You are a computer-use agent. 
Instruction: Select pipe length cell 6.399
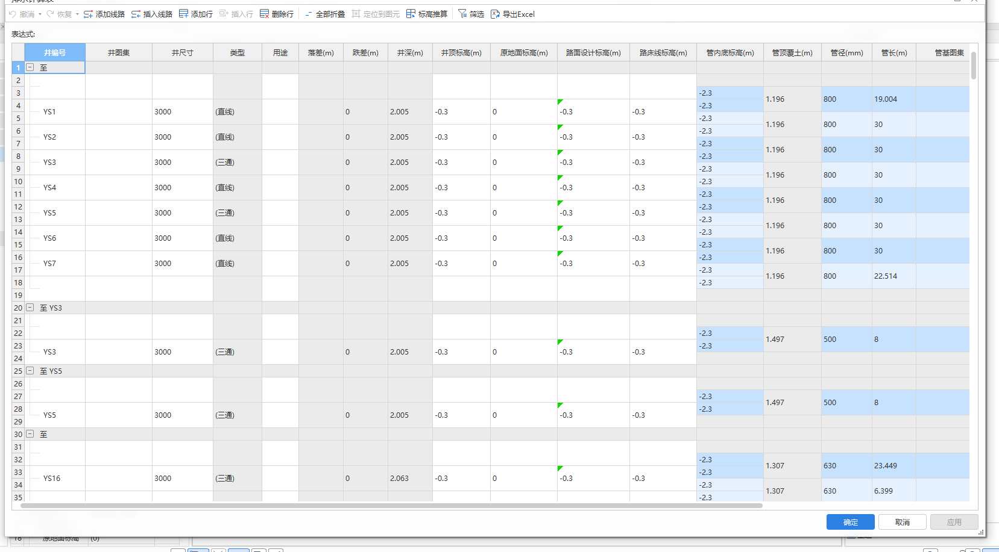point(894,491)
